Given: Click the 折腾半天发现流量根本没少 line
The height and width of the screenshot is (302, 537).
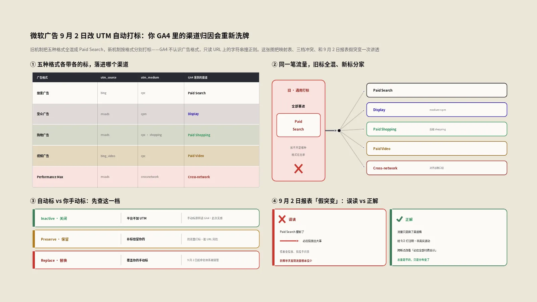Looking at the screenshot, I should 296,261.
